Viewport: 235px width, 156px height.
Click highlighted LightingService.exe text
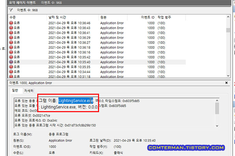coord(76,100)
